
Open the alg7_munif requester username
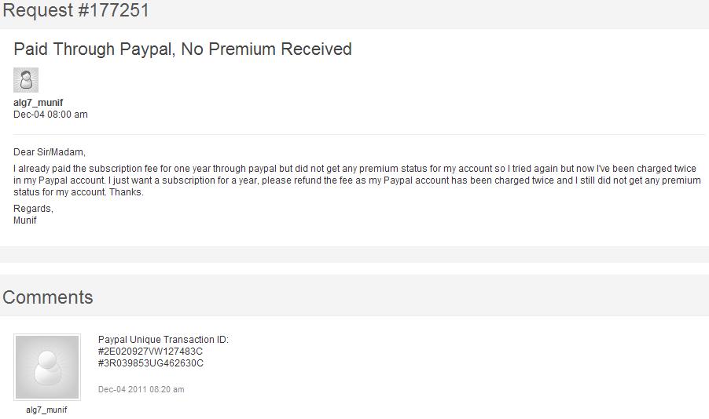pos(38,103)
